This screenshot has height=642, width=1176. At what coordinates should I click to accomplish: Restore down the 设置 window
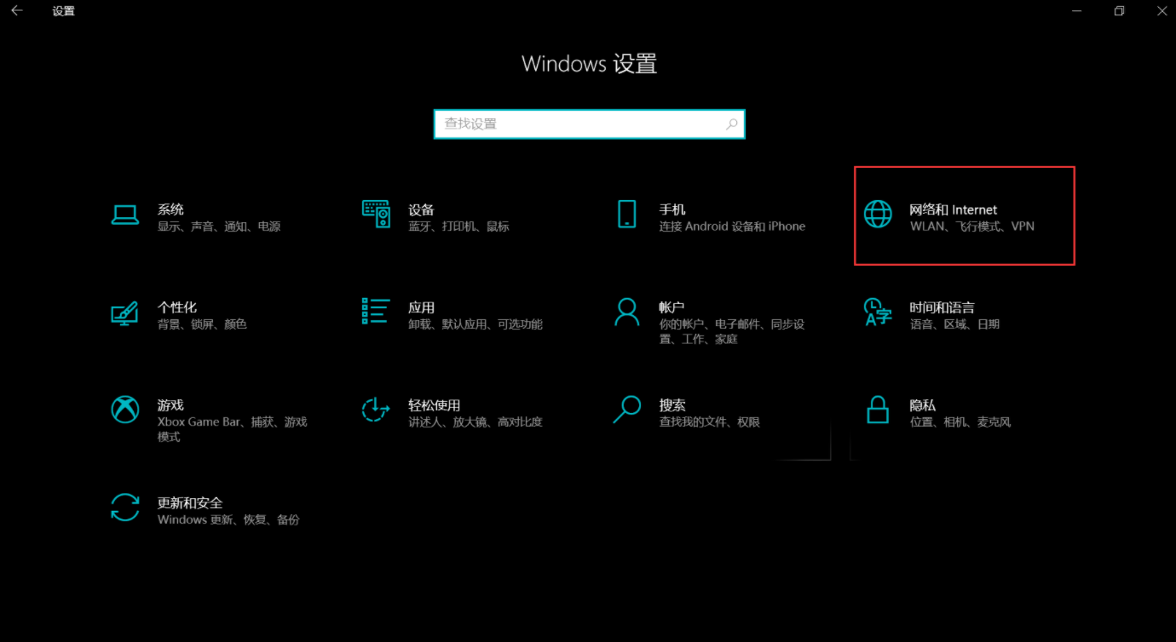coord(1119,11)
